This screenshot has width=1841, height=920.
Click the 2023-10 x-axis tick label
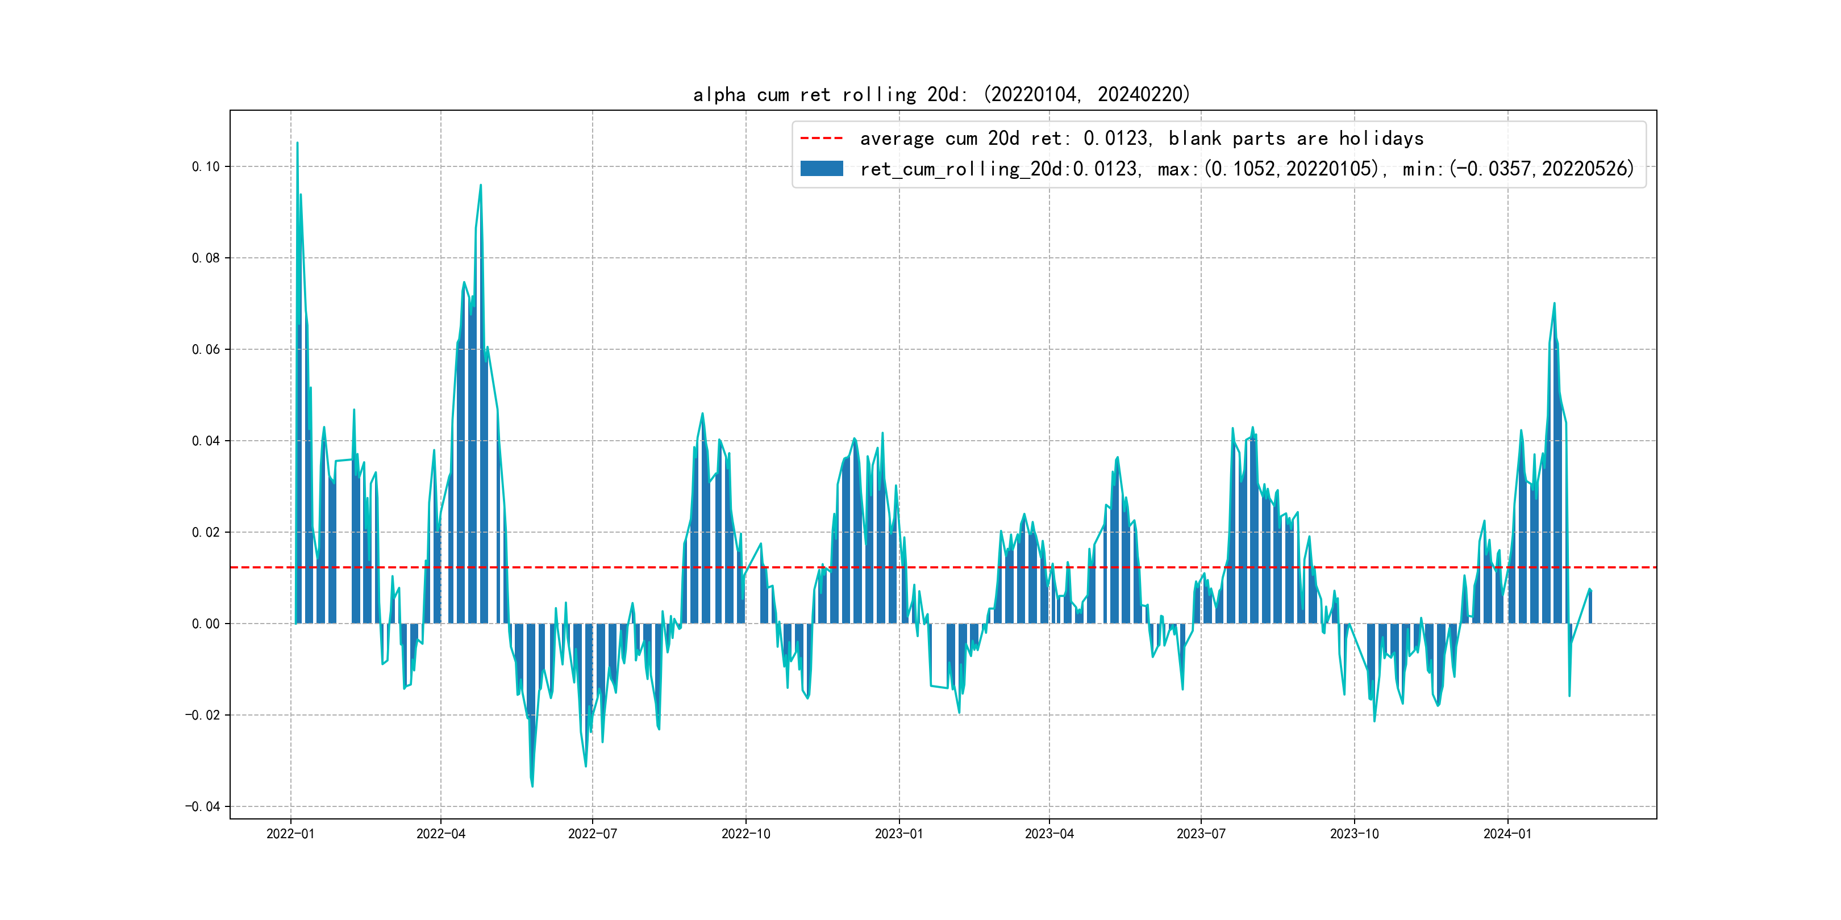pyautogui.click(x=1354, y=834)
